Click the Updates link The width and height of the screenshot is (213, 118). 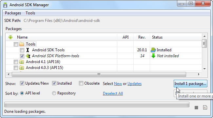pos(134,84)
